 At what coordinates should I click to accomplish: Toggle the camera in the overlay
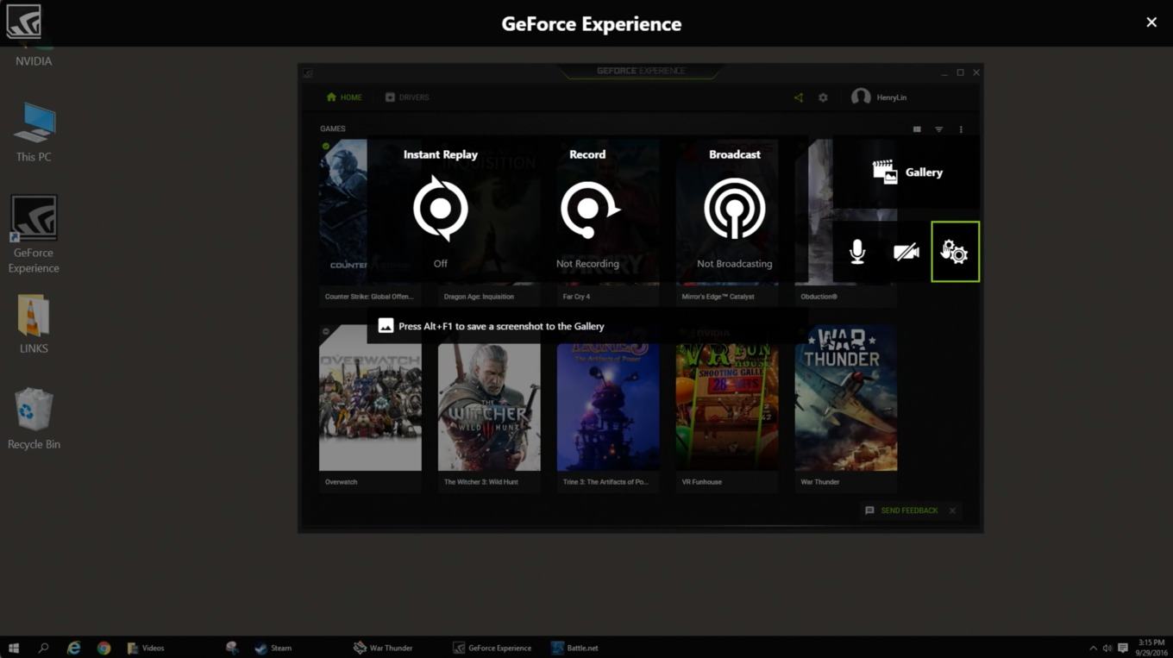906,252
